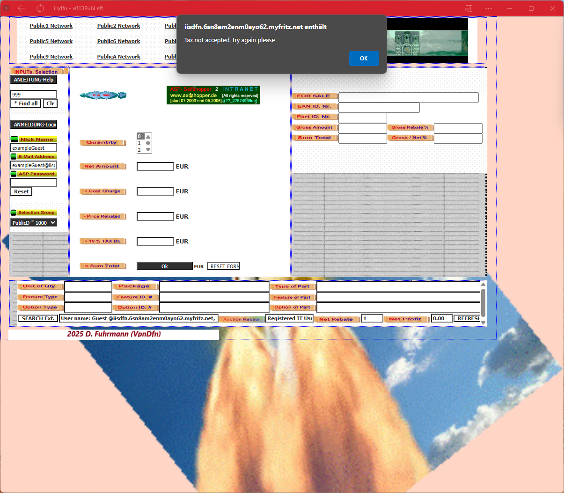
Task: Click the up arrow on the Quantity list
Action: click(x=148, y=136)
